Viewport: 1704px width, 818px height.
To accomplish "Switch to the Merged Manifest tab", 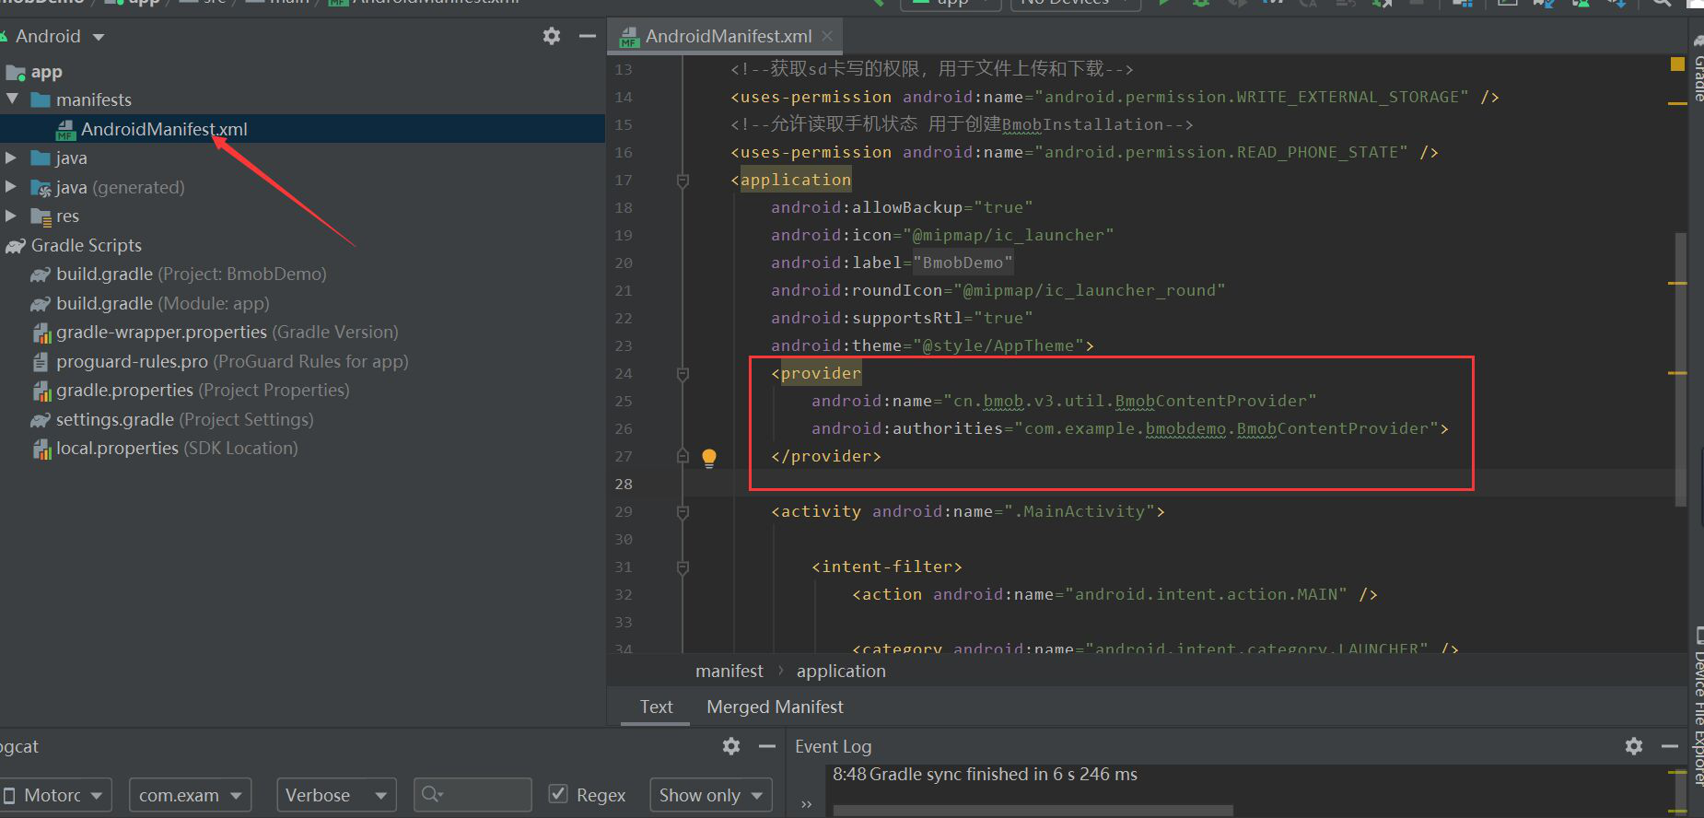I will coord(775,707).
